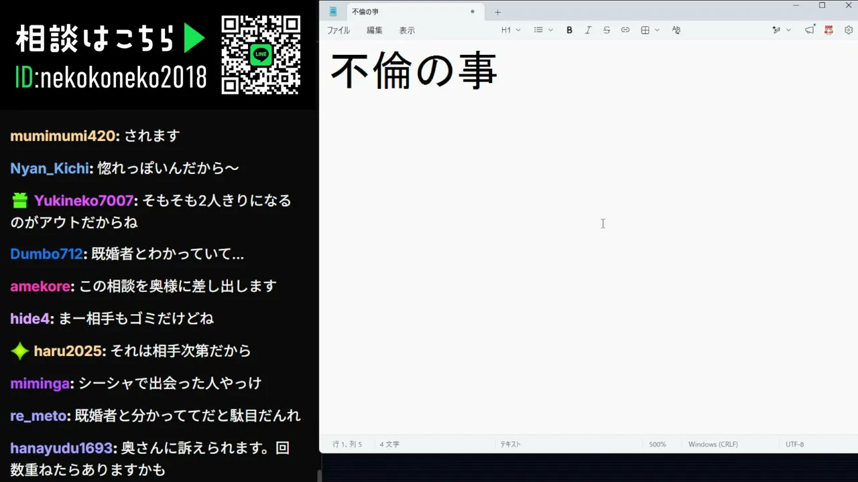Open the ファイル menu
The width and height of the screenshot is (858, 482).
[x=339, y=30]
